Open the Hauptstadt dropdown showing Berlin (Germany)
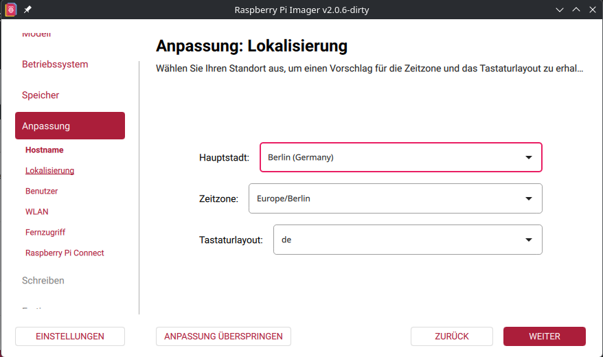This screenshot has height=357, width=603. coord(400,157)
